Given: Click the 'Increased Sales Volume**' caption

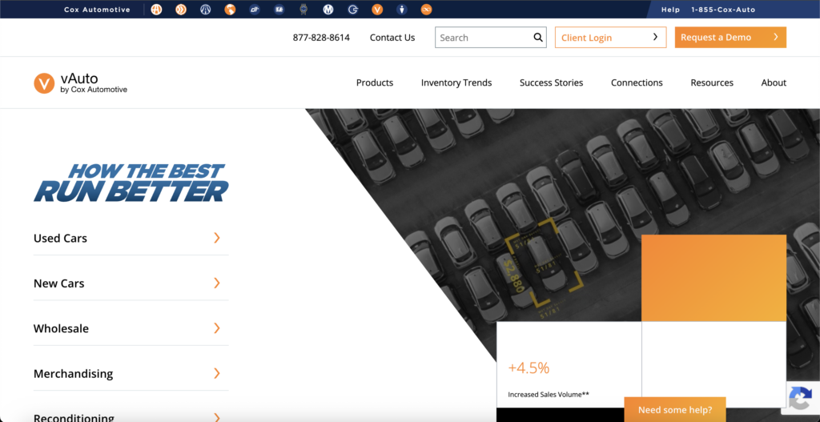Looking at the screenshot, I should (x=549, y=395).
